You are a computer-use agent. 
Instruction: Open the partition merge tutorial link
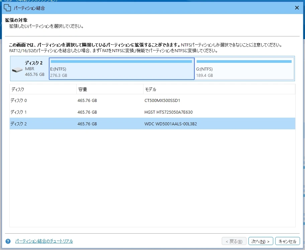coord(44,241)
